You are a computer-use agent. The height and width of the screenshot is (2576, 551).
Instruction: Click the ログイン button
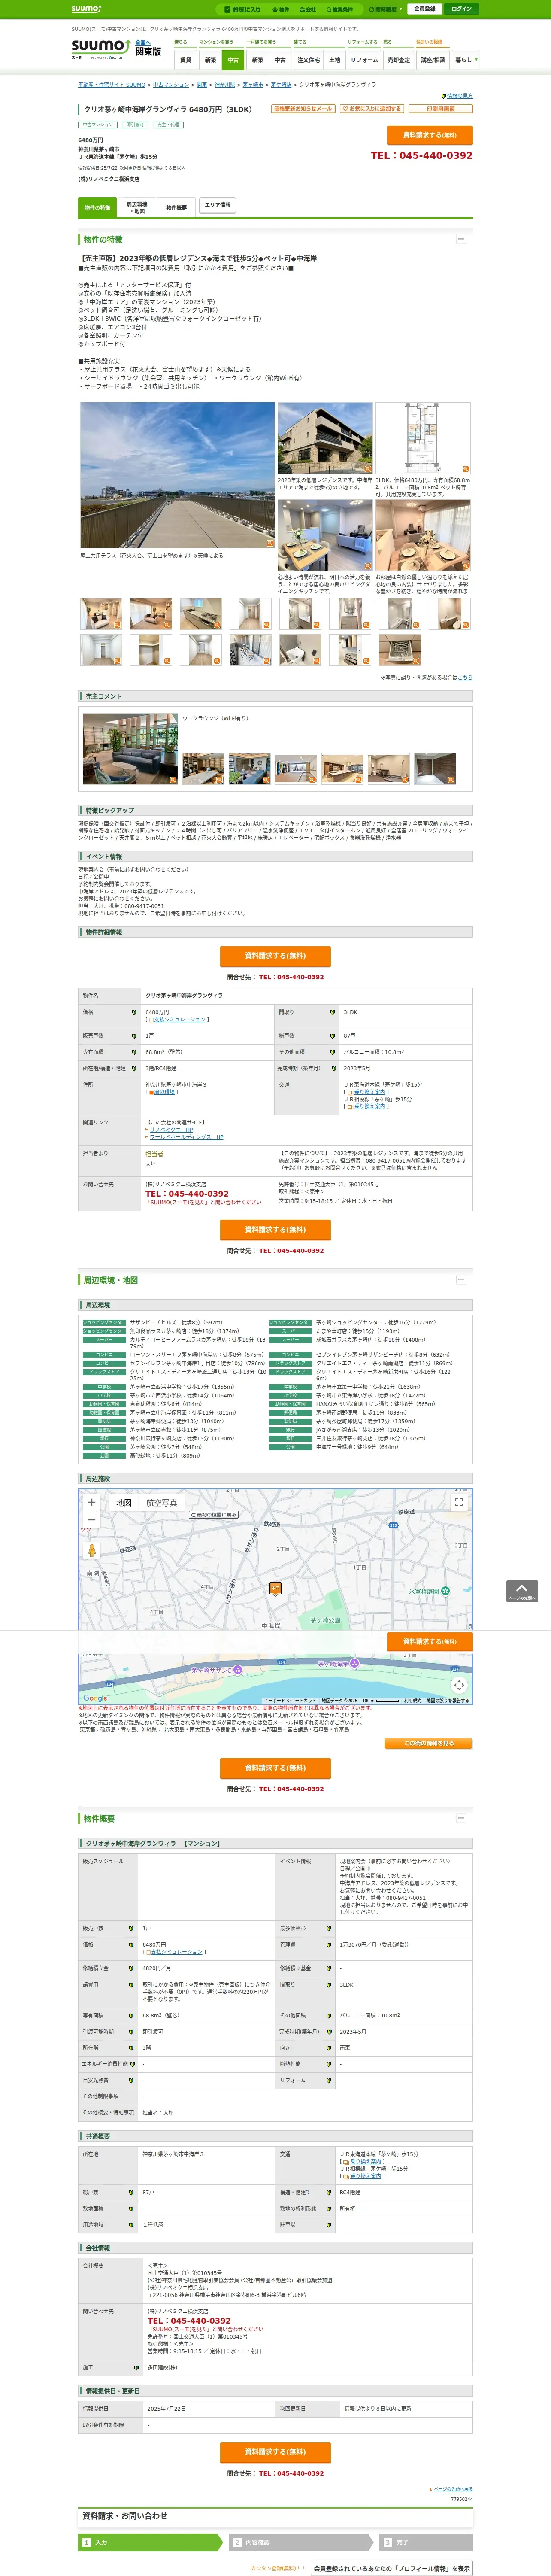pyautogui.click(x=461, y=9)
